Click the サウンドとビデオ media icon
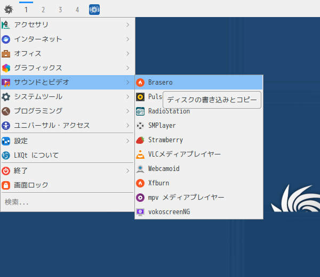The height and width of the screenshot is (277, 320). tap(6, 83)
